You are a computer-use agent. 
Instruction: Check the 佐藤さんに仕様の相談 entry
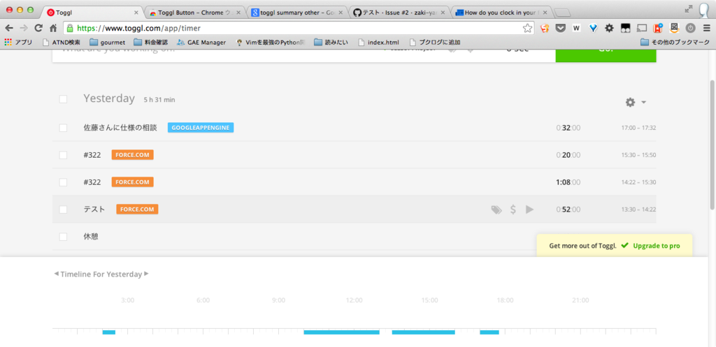point(63,128)
